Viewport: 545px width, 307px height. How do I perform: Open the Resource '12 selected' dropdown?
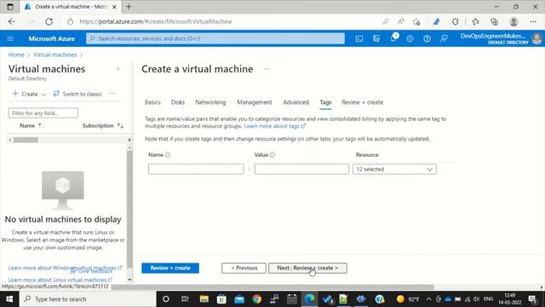click(394, 169)
